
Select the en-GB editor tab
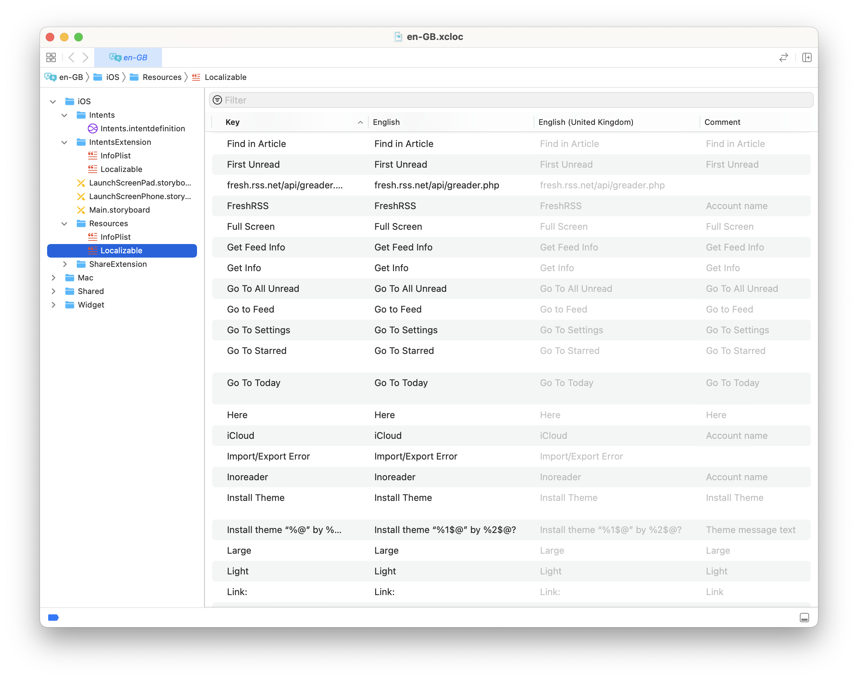click(x=128, y=57)
